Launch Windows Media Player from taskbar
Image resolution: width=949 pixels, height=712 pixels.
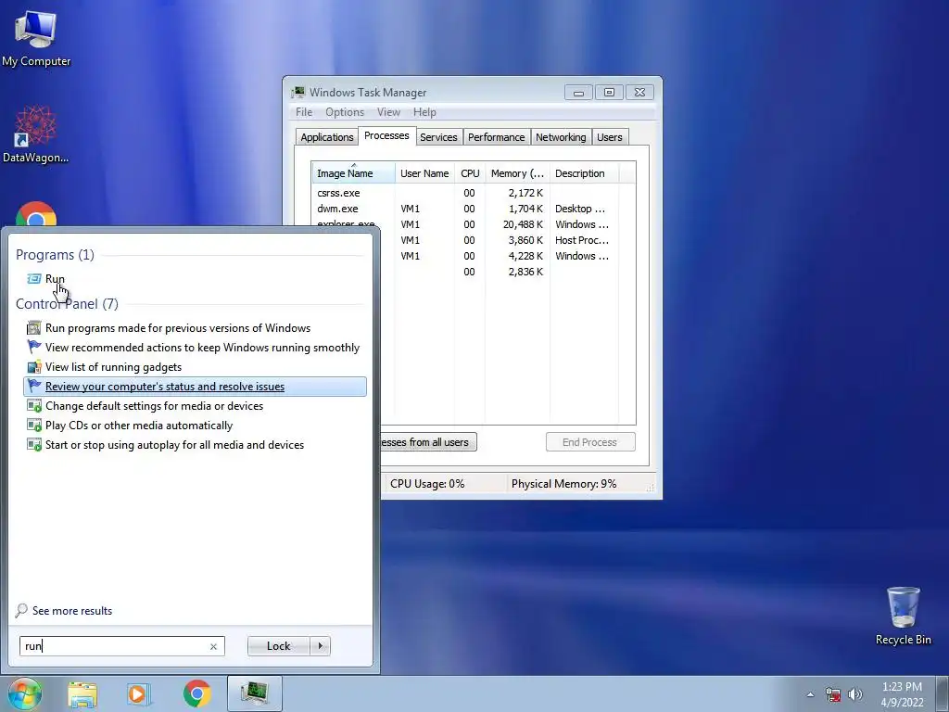tap(139, 693)
